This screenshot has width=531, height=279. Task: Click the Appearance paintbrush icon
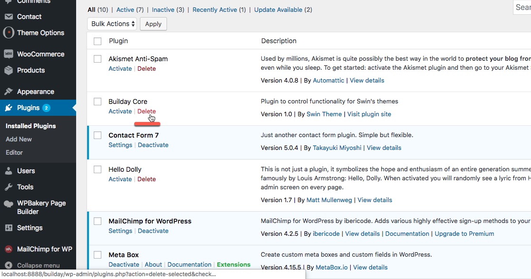9,92
